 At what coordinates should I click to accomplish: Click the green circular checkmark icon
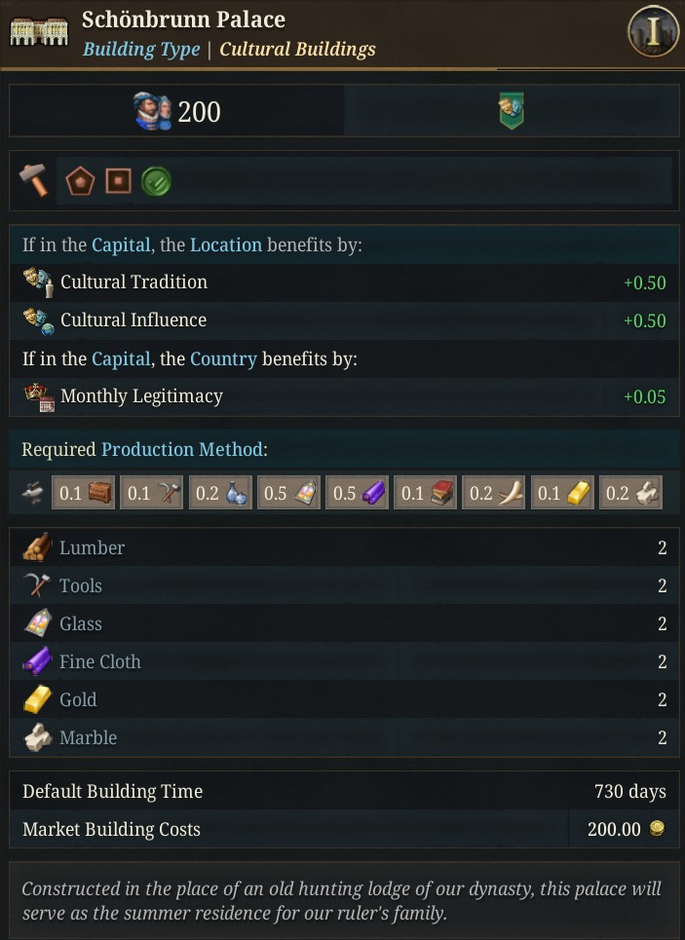pyautogui.click(x=156, y=181)
